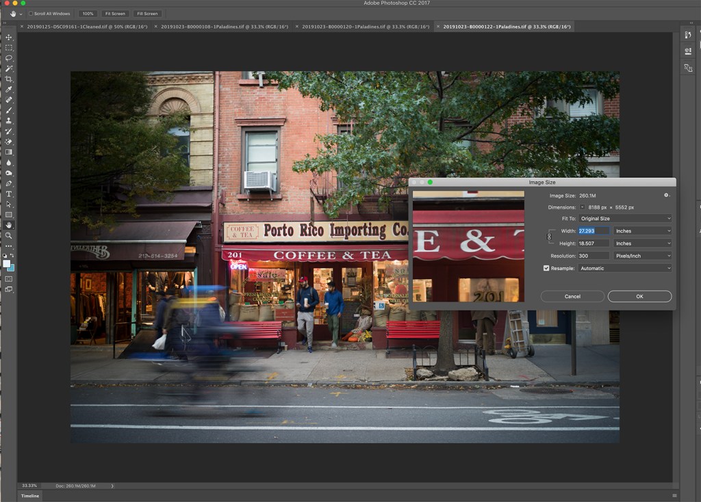This screenshot has height=502, width=701.
Task: Click OK in the Image Size dialog
Action: click(x=639, y=296)
